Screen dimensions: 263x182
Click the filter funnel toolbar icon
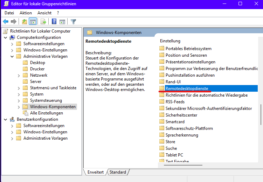tap(73, 21)
